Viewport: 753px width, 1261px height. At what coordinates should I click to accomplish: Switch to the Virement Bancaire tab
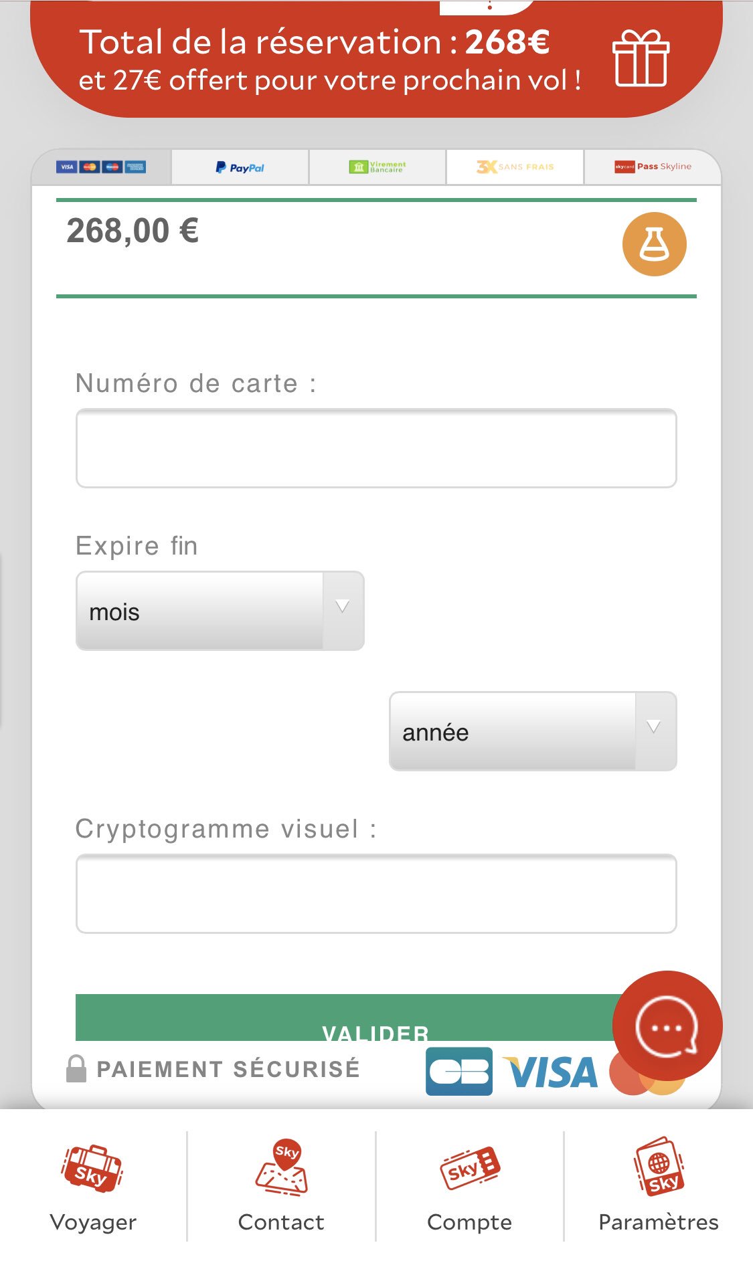pyautogui.click(x=378, y=167)
